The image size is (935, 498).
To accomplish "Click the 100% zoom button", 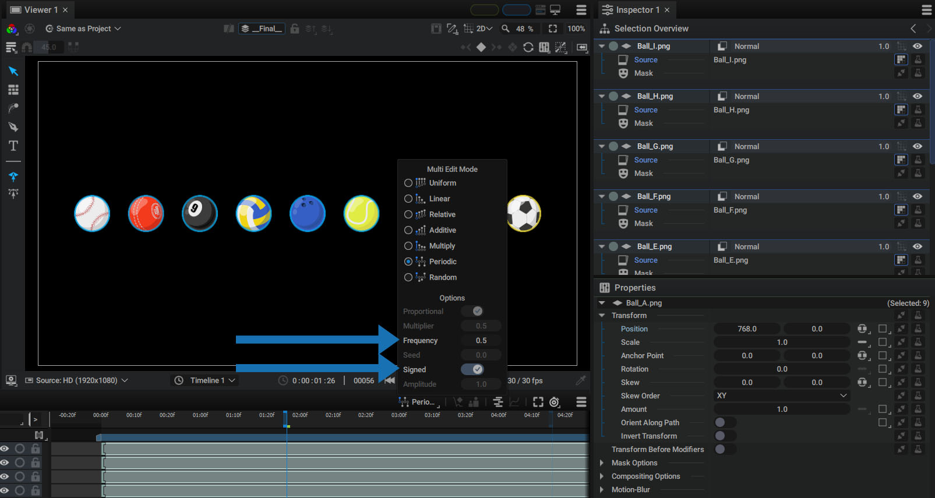I will click(x=576, y=29).
